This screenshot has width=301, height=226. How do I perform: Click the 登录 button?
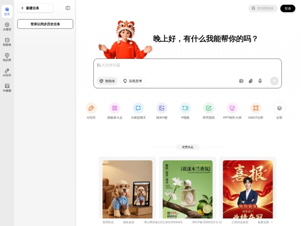(287, 9)
